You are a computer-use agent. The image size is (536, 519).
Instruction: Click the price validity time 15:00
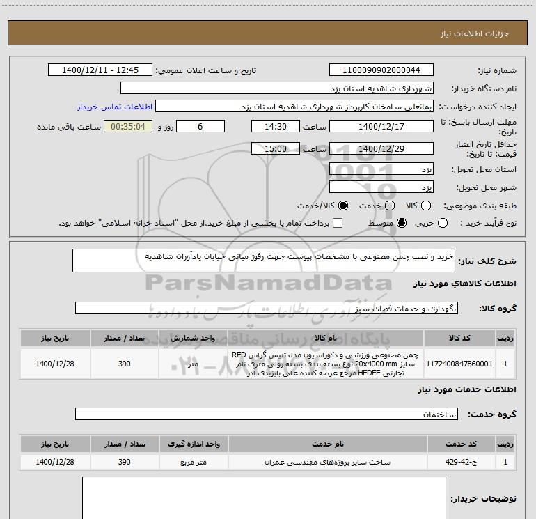(x=276, y=148)
